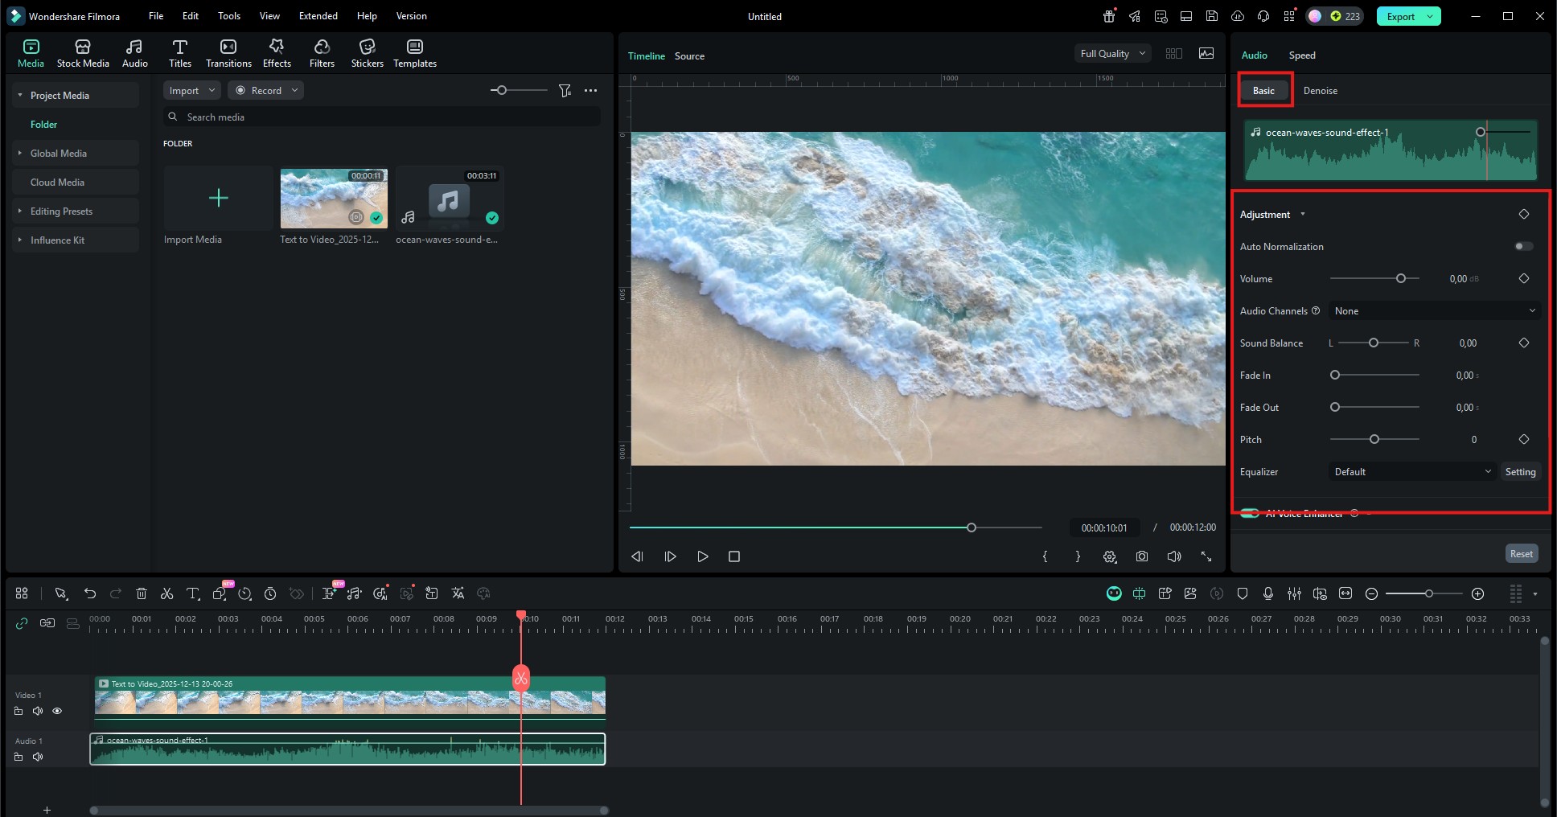Open the Stickers panel
1557x817 pixels.
click(x=367, y=53)
